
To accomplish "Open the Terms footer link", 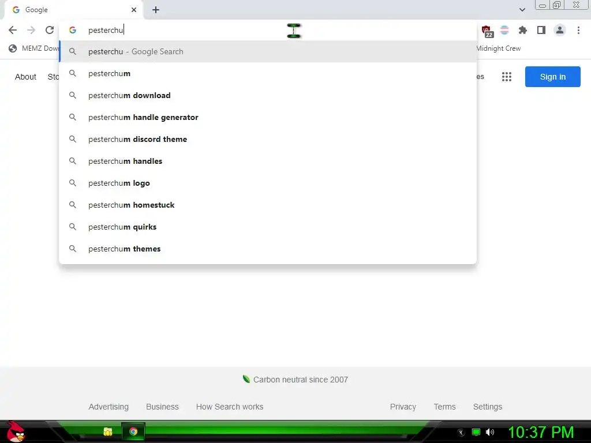I will (x=444, y=407).
